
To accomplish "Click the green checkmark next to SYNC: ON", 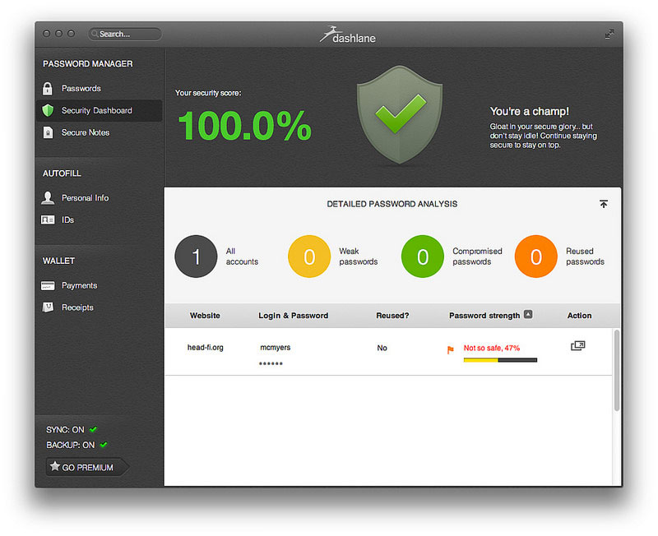I will tap(93, 429).
